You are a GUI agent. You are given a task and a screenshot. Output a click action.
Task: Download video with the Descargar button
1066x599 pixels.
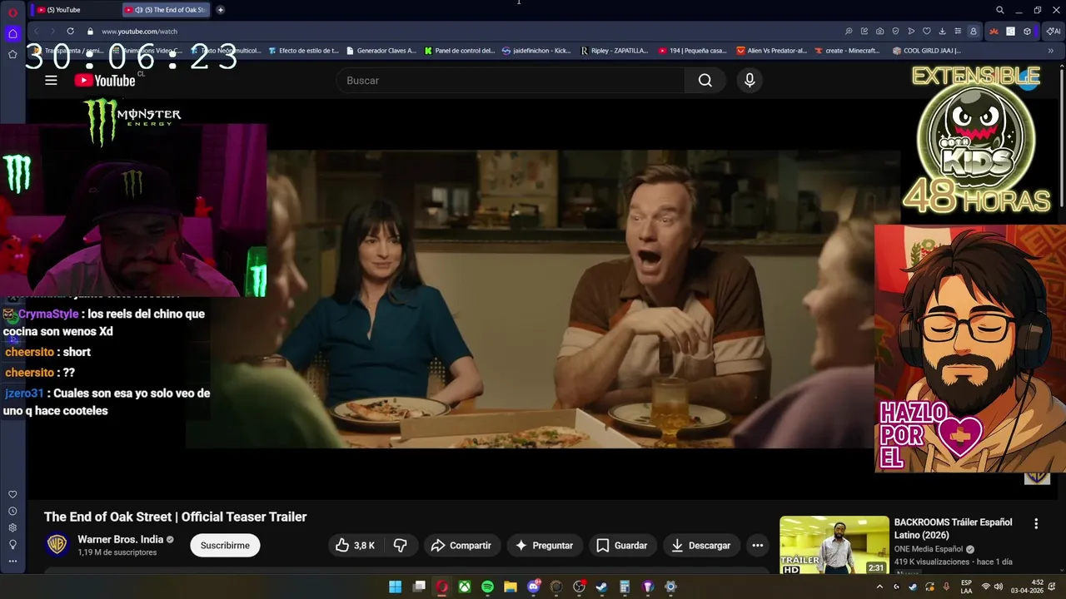[700, 546]
